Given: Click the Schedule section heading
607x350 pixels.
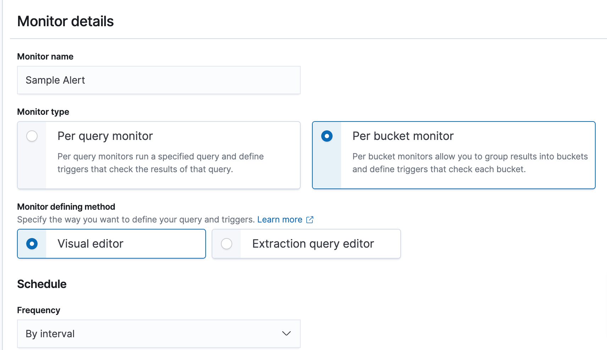Looking at the screenshot, I should (42, 284).
